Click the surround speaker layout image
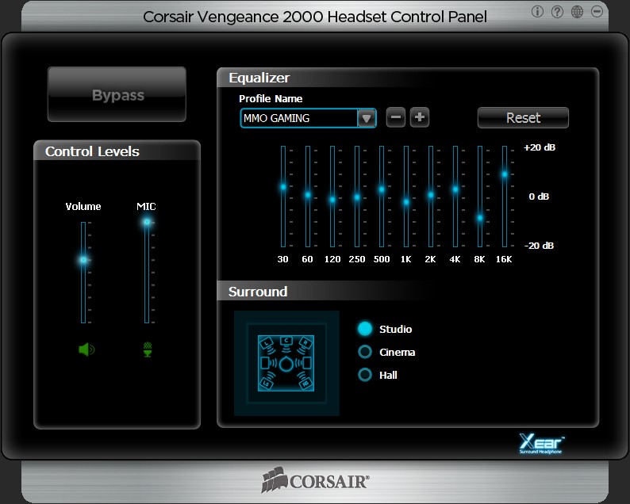 [286, 363]
